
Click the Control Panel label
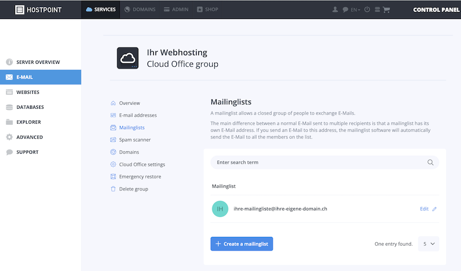[x=436, y=10]
